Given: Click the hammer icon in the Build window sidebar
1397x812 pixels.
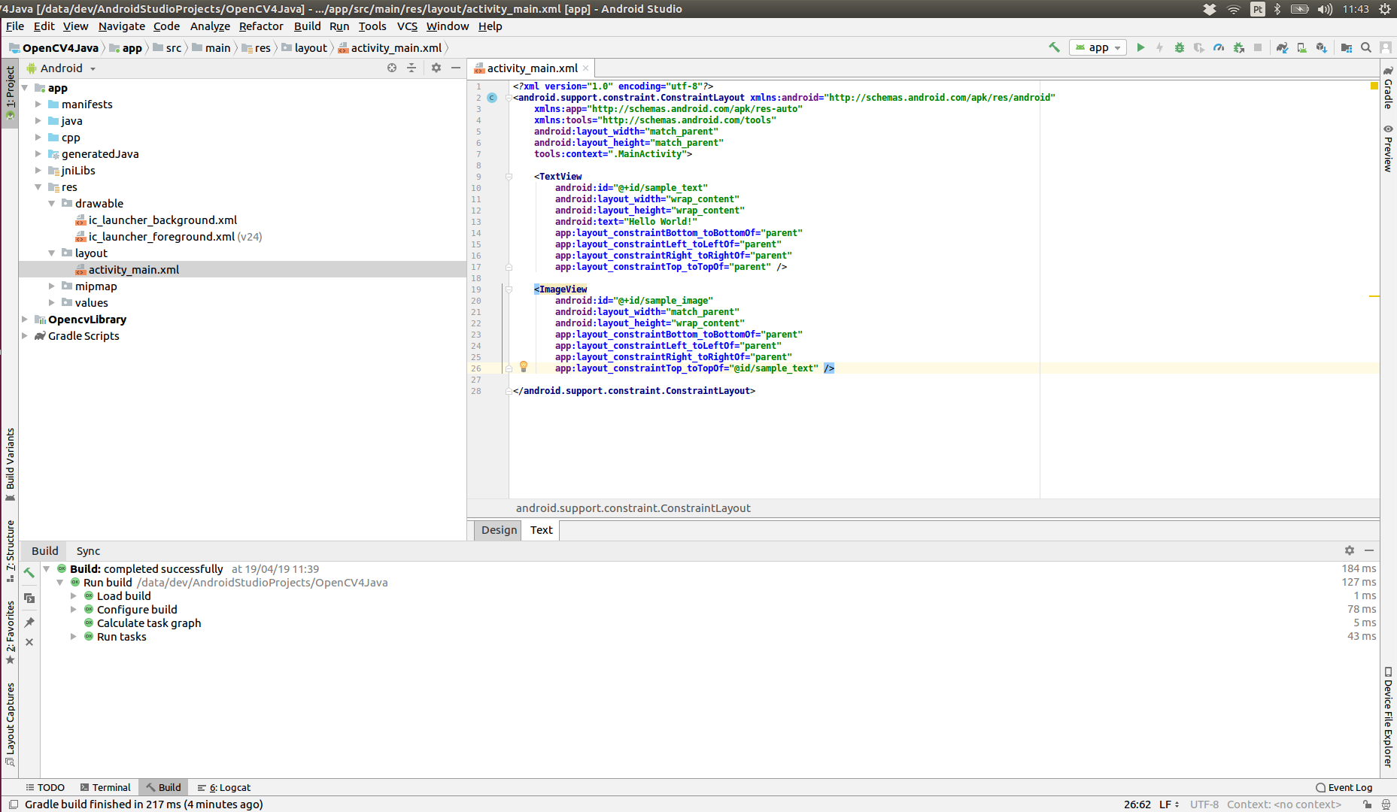Looking at the screenshot, I should coord(29,573).
